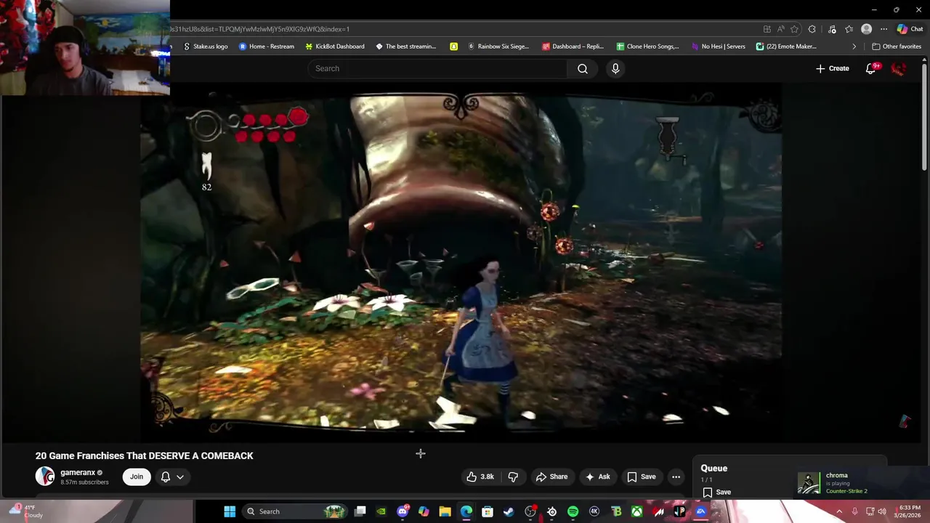This screenshot has width=930, height=523.
Task: Open File Explorer from taskbar
Action: pyautogui.click(x=445, y=511)
